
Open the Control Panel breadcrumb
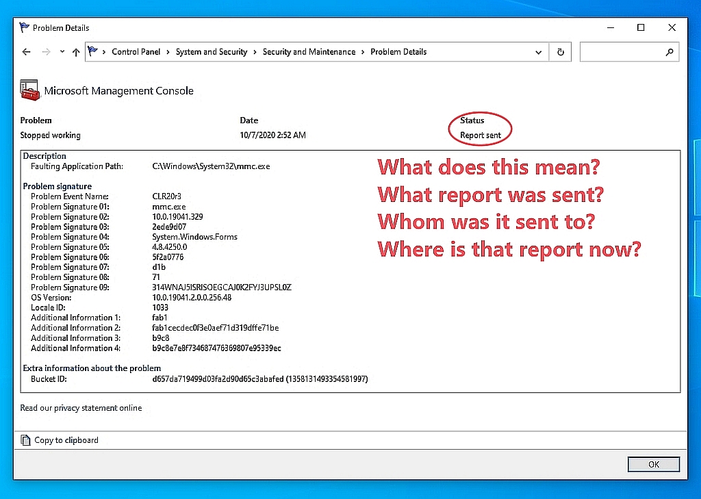pyautogui.click(x=136, y=52)
